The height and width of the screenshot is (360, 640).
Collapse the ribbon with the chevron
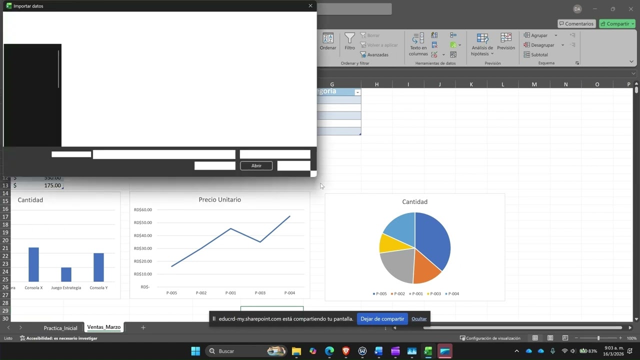(x=631, y=62)
